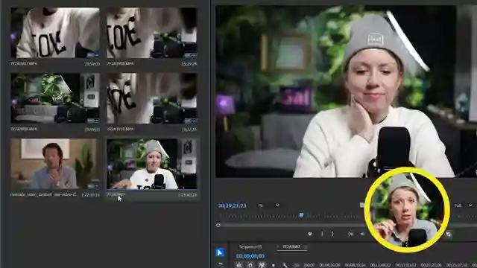Click the program monitor zoom scrollbar handle
477x268 pixels.
click(x=218, y=225)
